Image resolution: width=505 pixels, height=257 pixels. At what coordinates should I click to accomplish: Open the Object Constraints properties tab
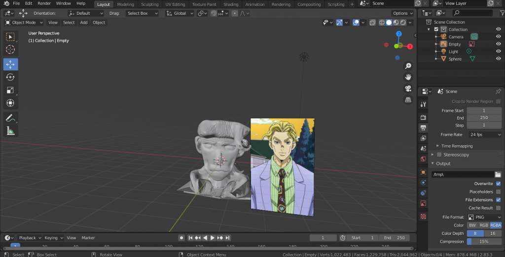tap(423, 193)
